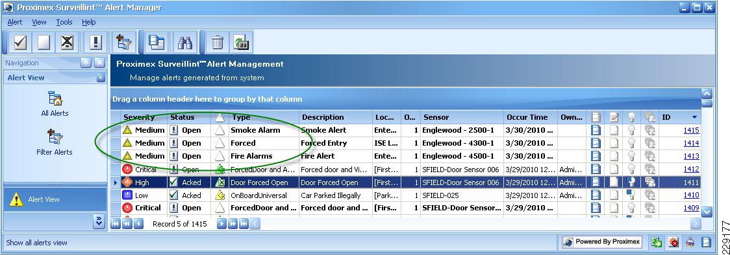Go to next page navigator button

pos(233,224)
